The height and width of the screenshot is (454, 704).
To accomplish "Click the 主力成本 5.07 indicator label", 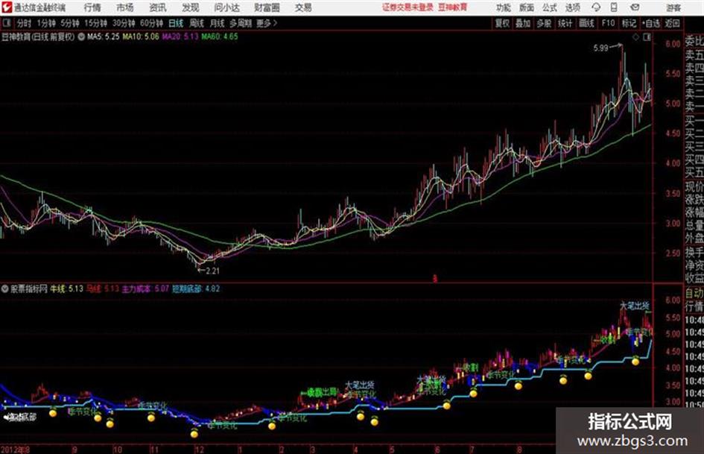I will click(145, 289).
